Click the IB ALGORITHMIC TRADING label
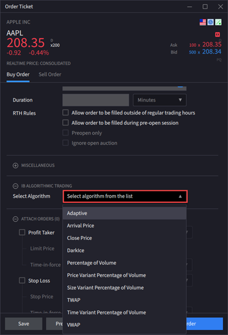The height and width of the screenshot is (335, 228). (x=47, y=186)
